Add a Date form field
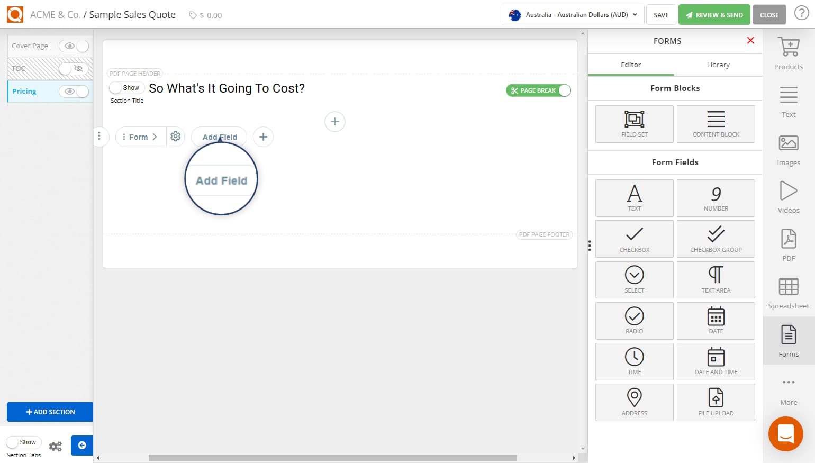The width and height of the screenshot is (815, 463). (716, 321)
